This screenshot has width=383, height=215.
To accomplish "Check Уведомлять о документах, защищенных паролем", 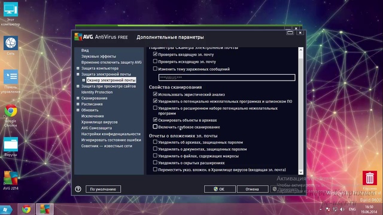I will [155, 149].
